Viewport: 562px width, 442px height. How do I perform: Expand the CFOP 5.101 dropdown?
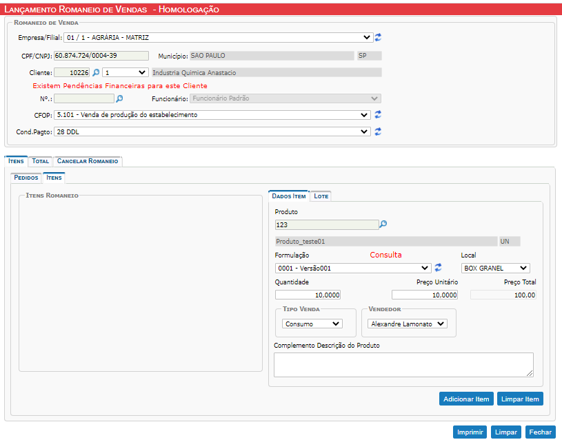tap(212, 115)
